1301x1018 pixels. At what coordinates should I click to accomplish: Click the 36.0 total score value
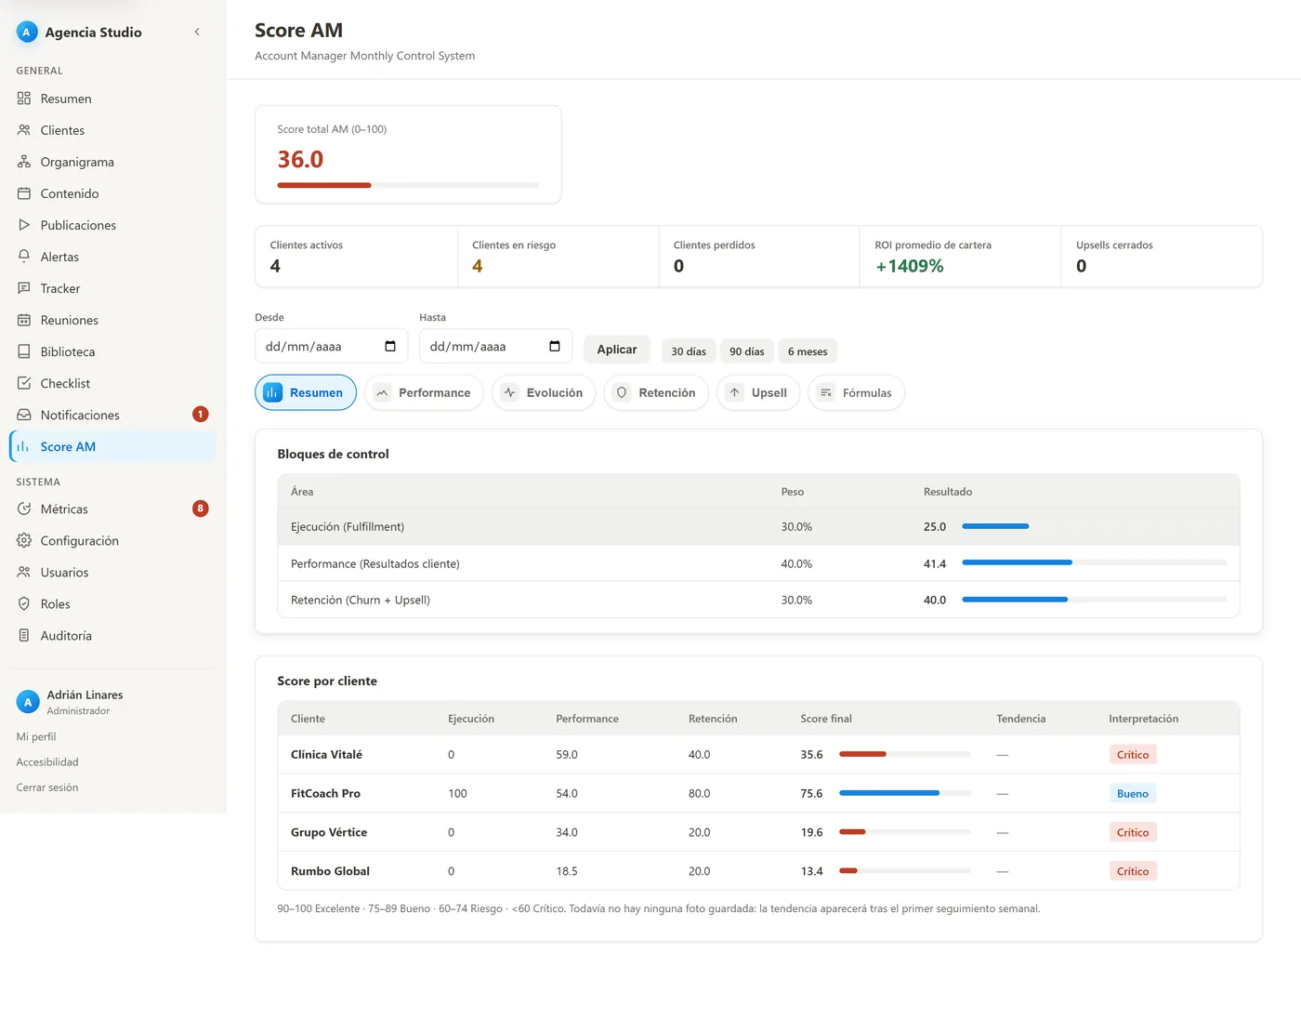300,159
